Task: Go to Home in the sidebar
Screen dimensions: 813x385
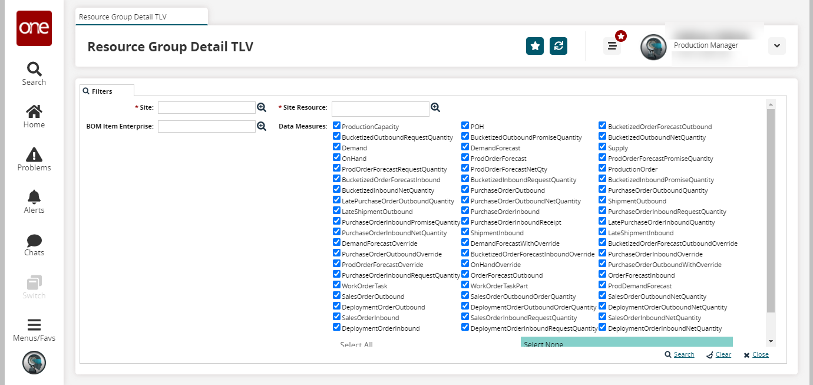Action: (34, 116)
